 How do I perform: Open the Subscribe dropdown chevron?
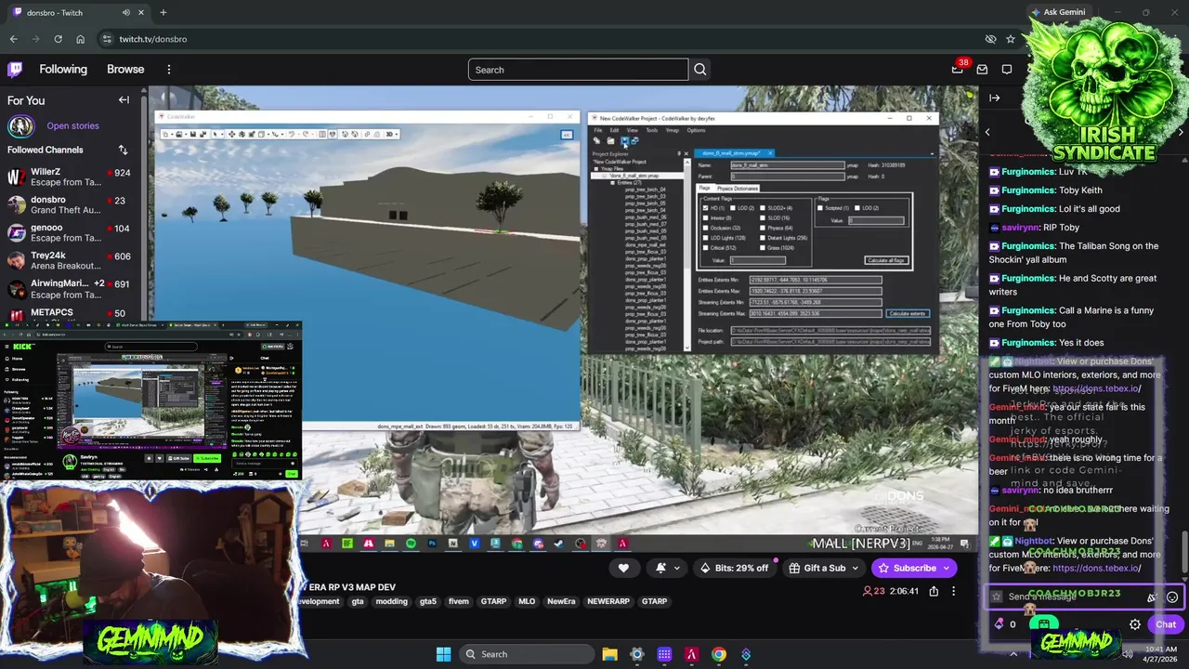pos(947,568)
